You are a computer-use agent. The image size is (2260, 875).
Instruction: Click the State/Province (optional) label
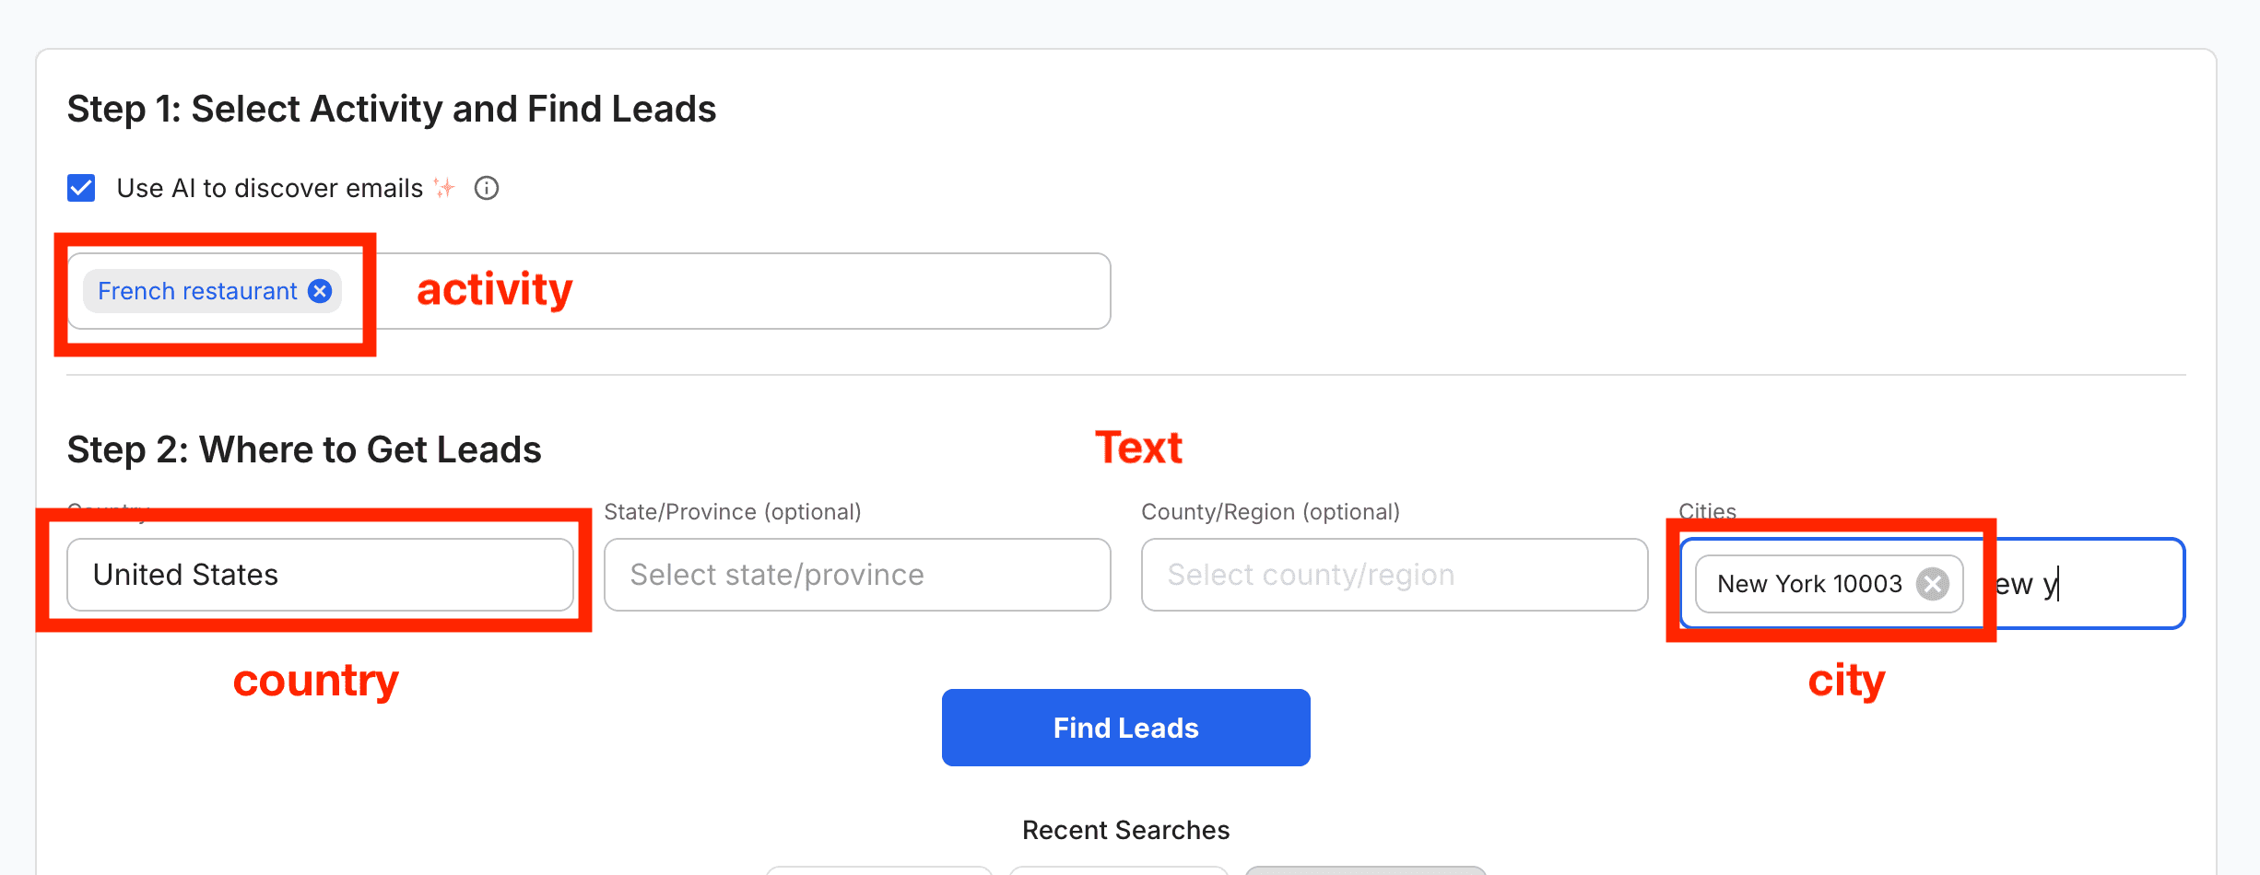[733, 512]
